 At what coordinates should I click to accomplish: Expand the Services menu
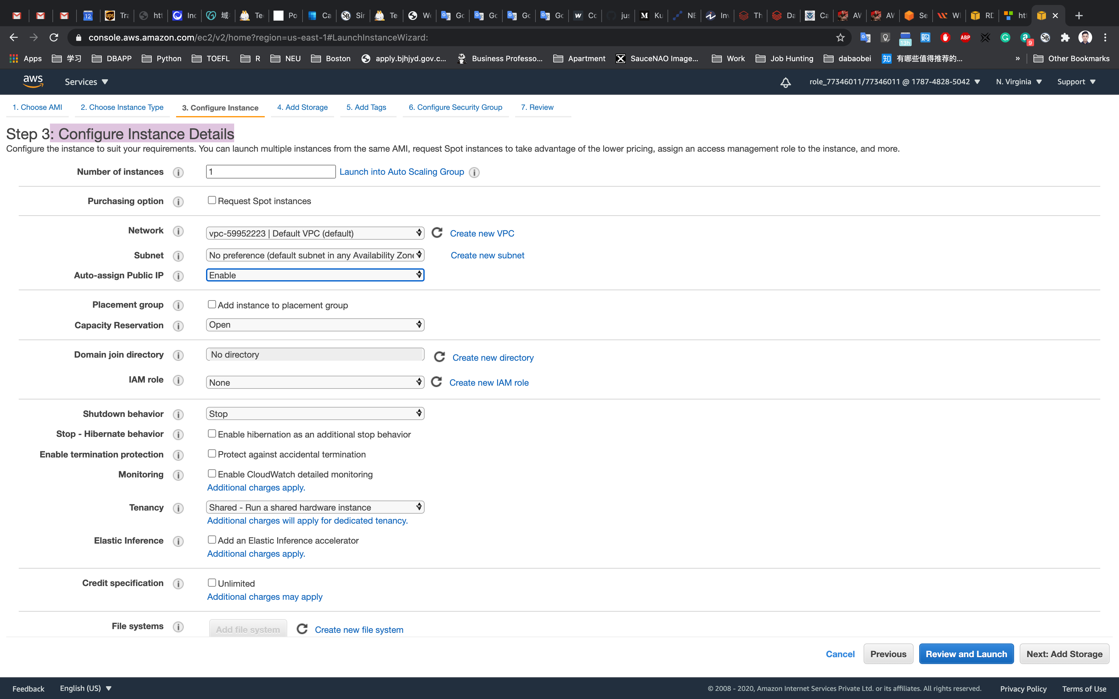86,82
